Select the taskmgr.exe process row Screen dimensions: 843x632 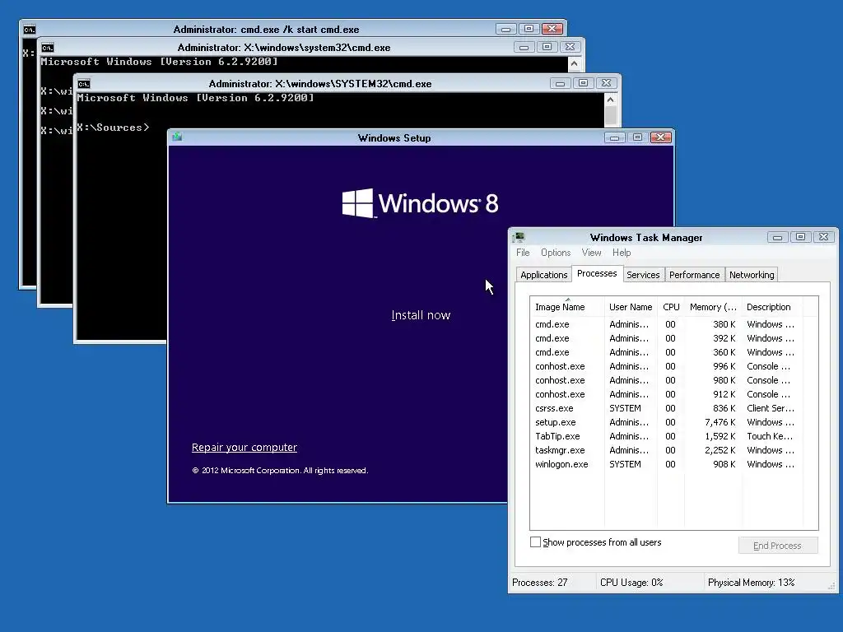(x=667, y=450)
